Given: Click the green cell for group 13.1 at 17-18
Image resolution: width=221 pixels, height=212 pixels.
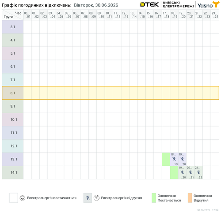Looking at the screenshot, I should [x=166, y=159].
